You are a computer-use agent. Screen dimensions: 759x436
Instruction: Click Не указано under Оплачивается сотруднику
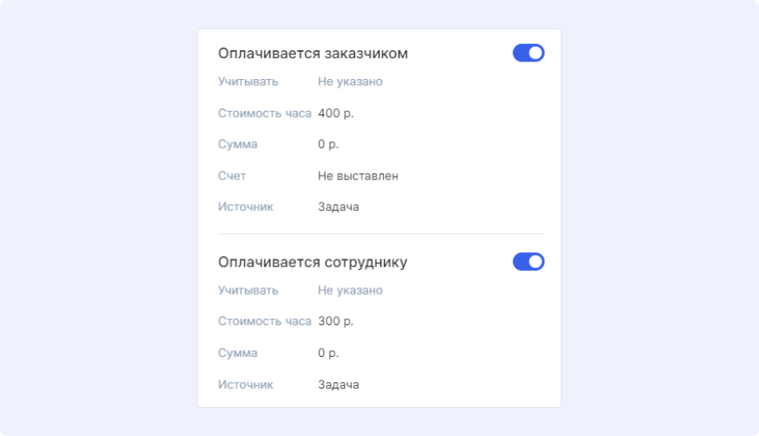pos(350,290)
